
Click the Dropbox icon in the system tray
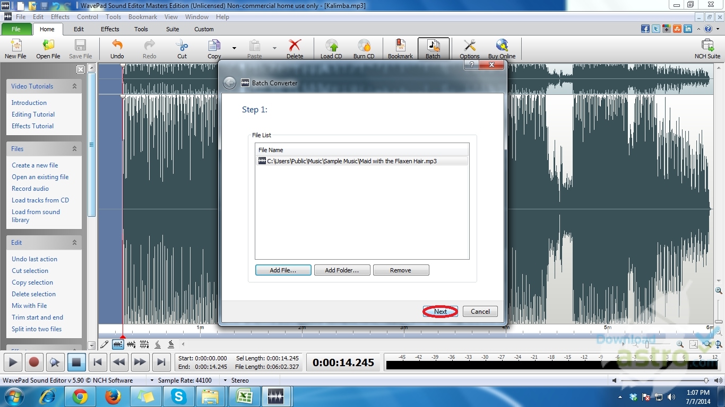(633, 397)
